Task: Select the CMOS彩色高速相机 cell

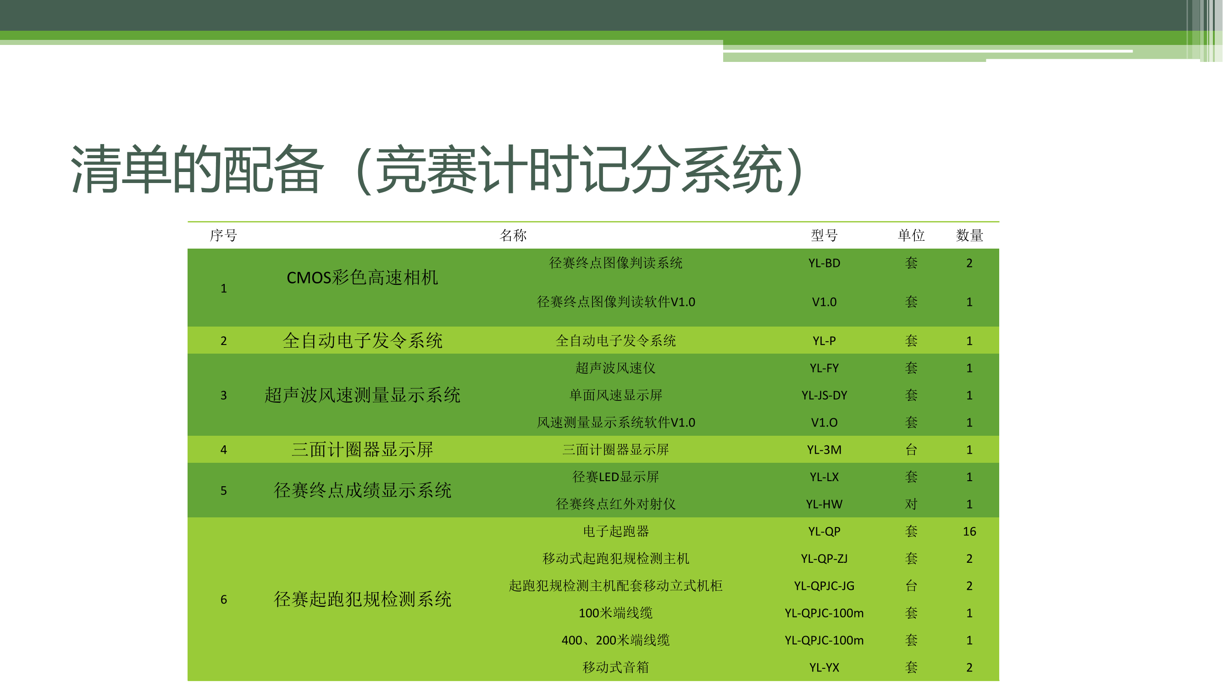Action: pos(362,278)
